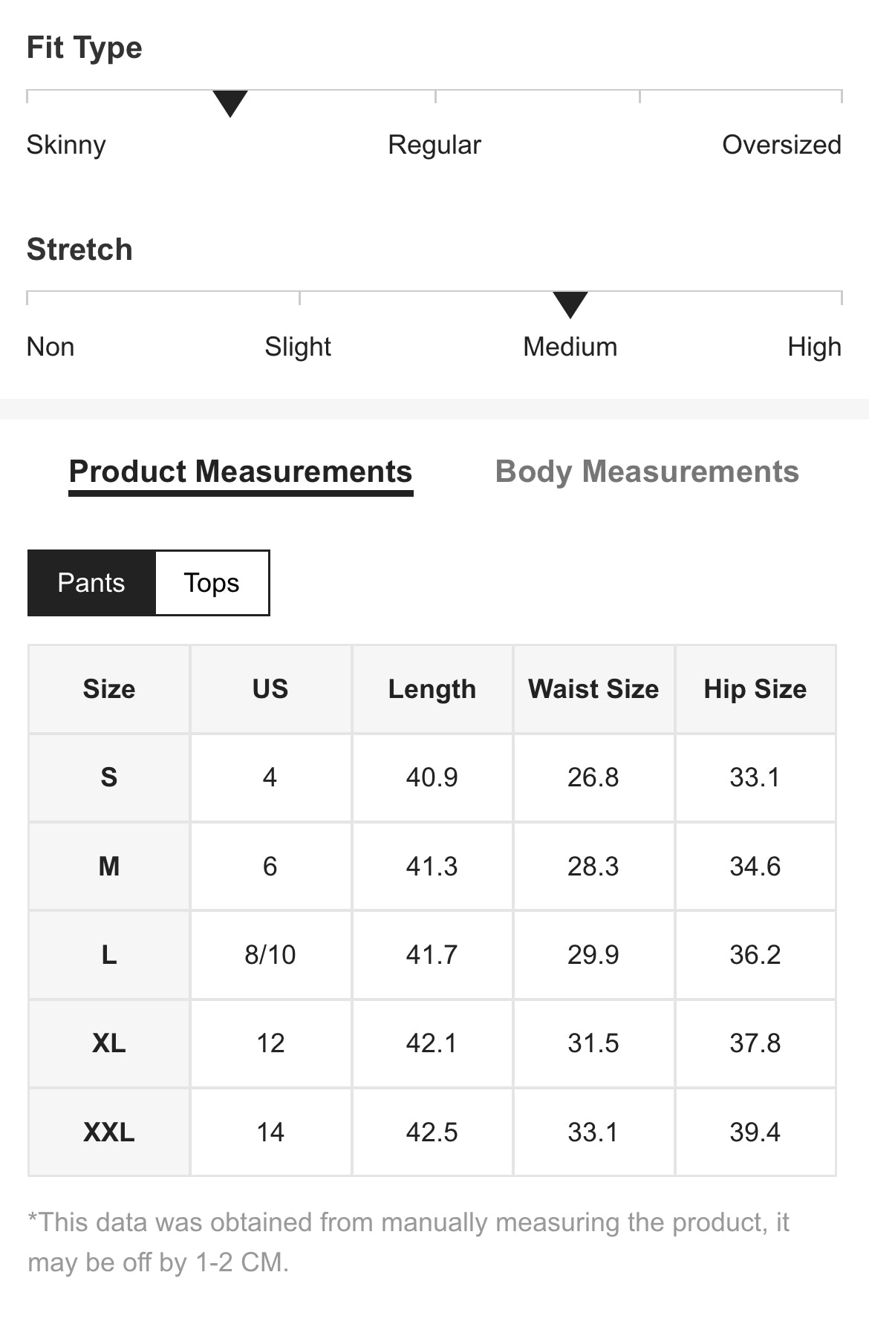869x1324 pixels.
Task: Switch to Body Measurements tab
Action: coord(646,472)
